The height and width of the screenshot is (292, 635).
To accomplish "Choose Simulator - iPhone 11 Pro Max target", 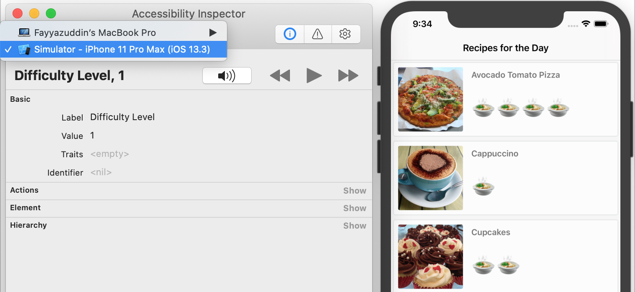I will point(113,50).
